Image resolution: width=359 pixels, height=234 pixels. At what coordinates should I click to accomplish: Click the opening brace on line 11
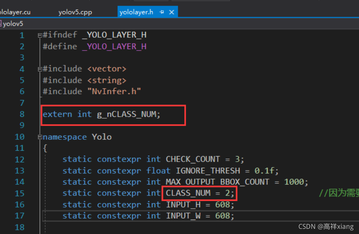click(45, 148)
